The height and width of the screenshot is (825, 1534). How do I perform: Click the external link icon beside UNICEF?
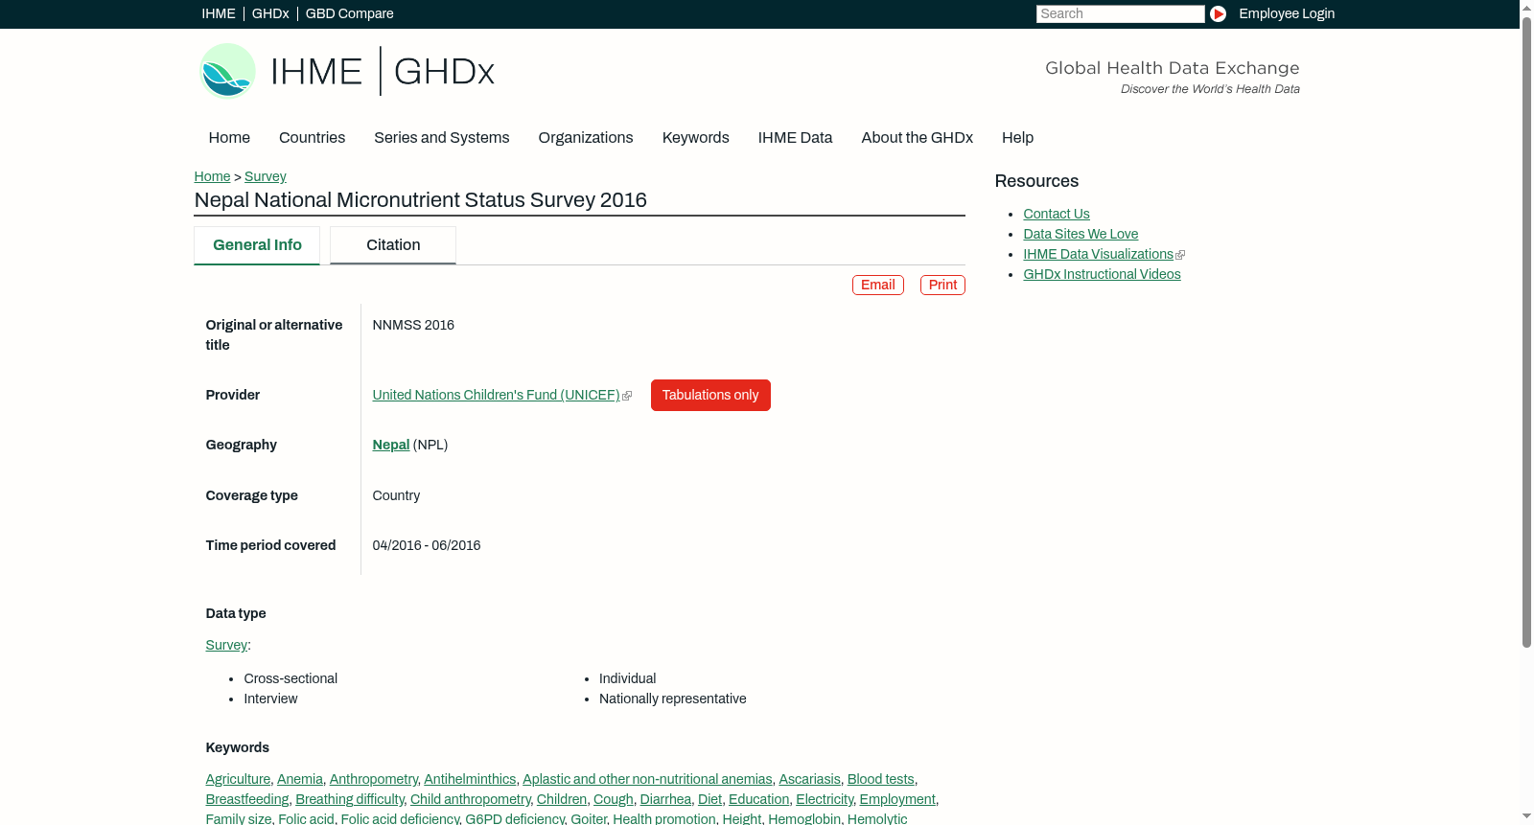[x=627, y=396]
